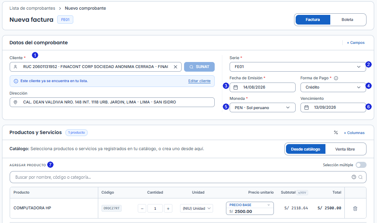
Task: Decrease quantity with minus button
Action: 142,209
